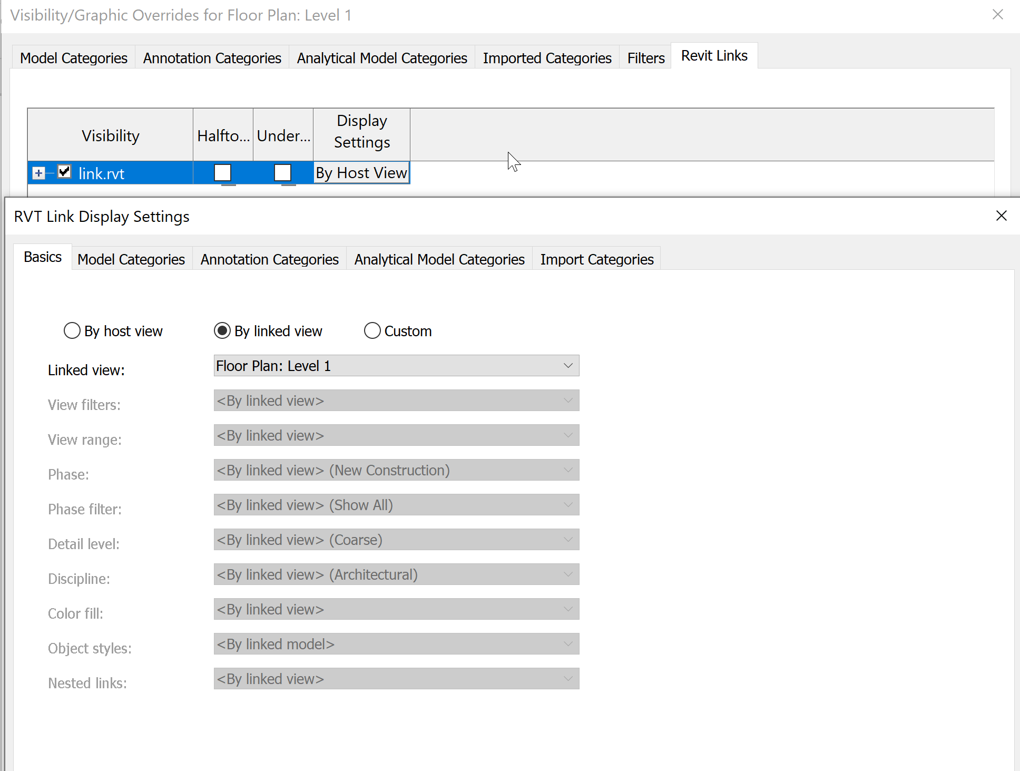Viewport: 1020px width, 771px height.
Task: Open the Imported Categories tab
Action: pyautogui.click(x=547, y=58)
